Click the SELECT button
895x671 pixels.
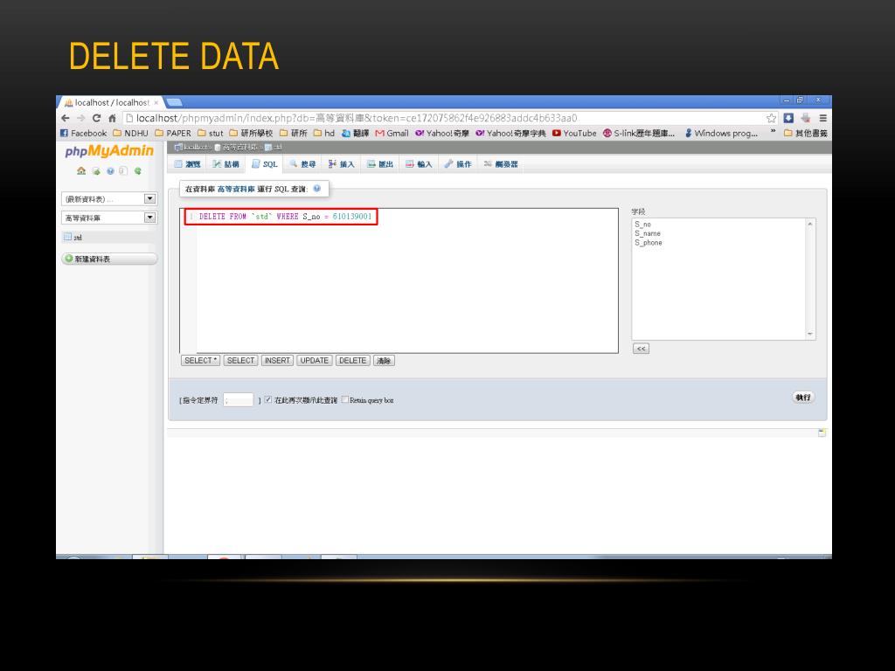click(240, 361)
